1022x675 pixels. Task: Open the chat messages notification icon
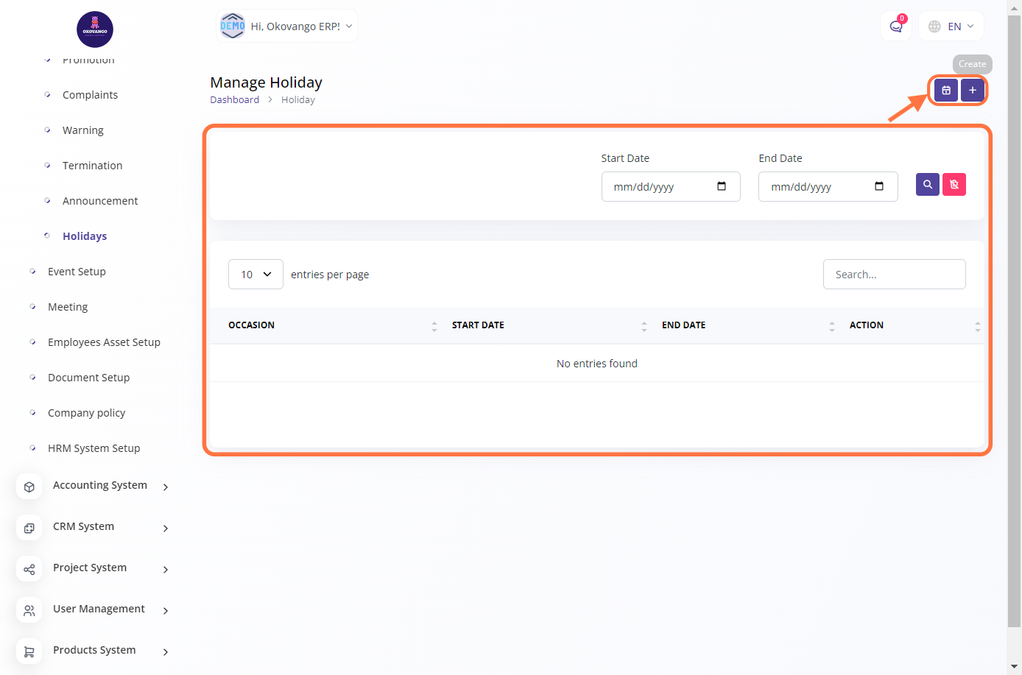(896, 26)
